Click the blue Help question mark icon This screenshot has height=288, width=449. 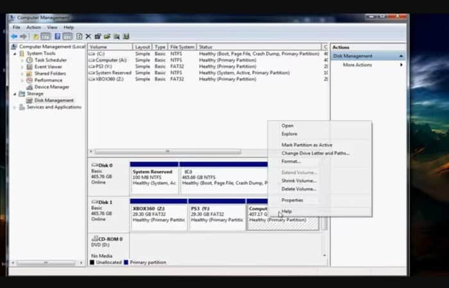pos(58,36)
